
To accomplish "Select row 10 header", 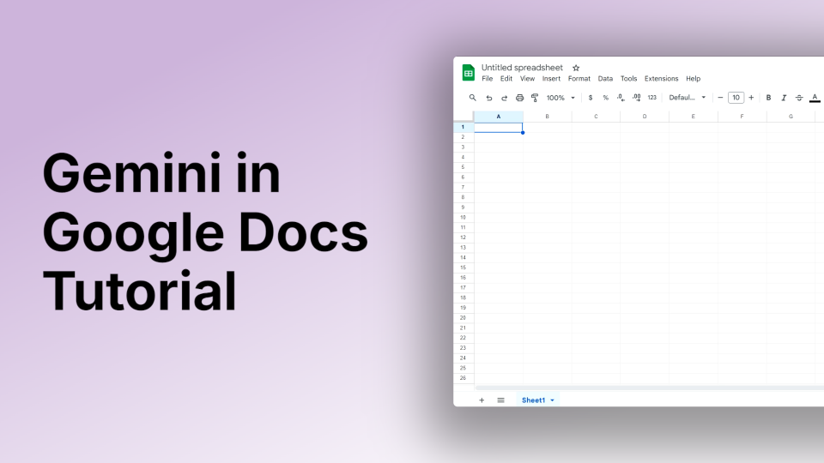I will pyautogui.click(x=463, y=217).
